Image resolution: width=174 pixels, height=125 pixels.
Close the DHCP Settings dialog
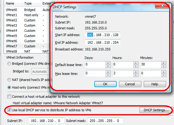click(162, 6)
